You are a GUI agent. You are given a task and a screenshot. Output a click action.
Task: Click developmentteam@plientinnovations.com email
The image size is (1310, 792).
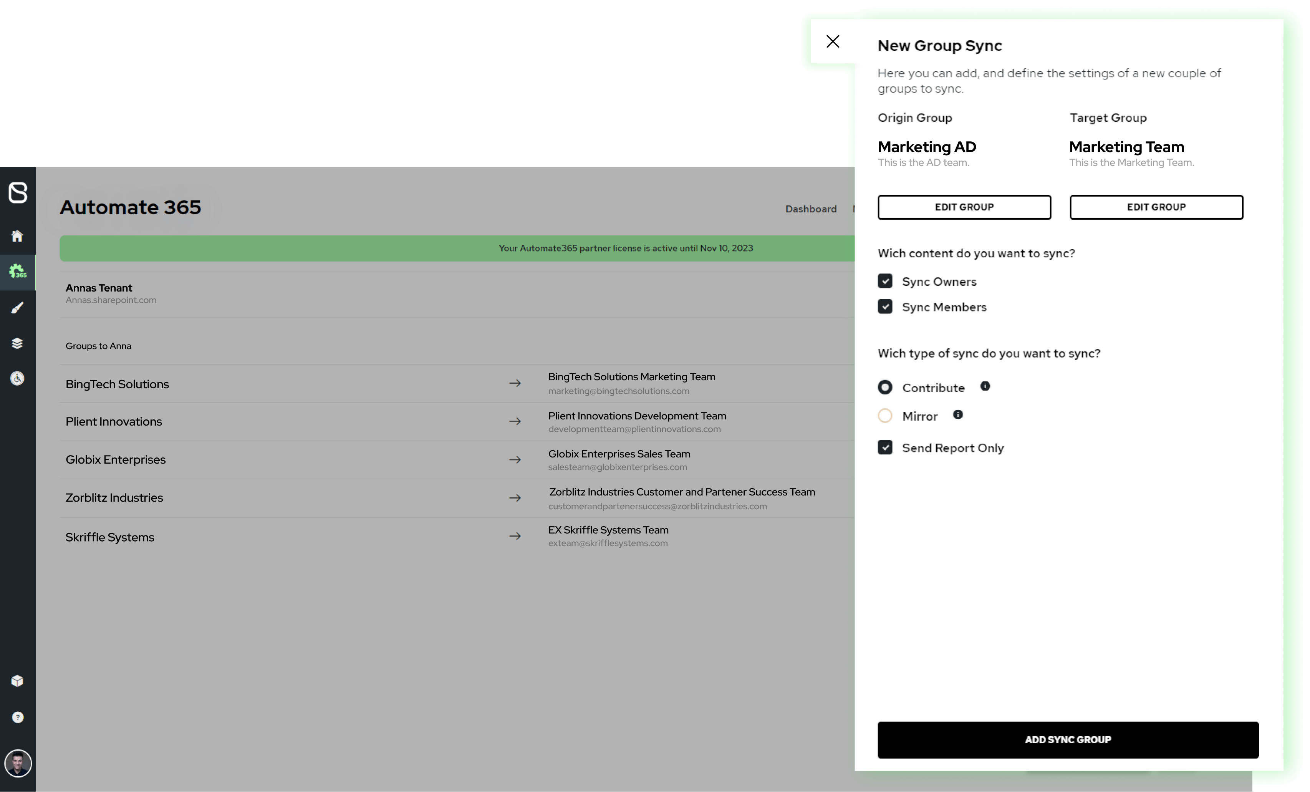(634, 429)
